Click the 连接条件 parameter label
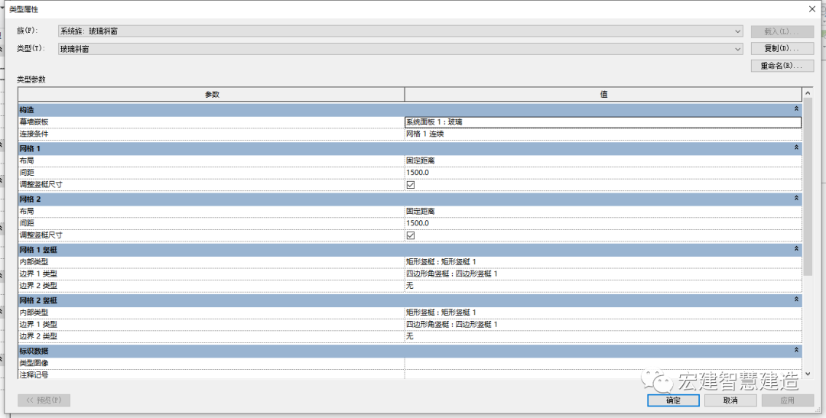 pos(34,134)
